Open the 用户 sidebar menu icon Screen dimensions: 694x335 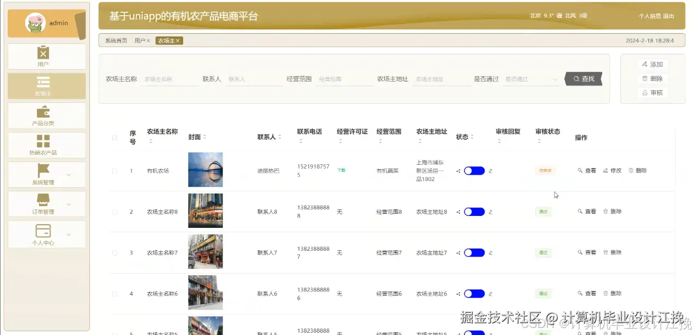(43, 52)
